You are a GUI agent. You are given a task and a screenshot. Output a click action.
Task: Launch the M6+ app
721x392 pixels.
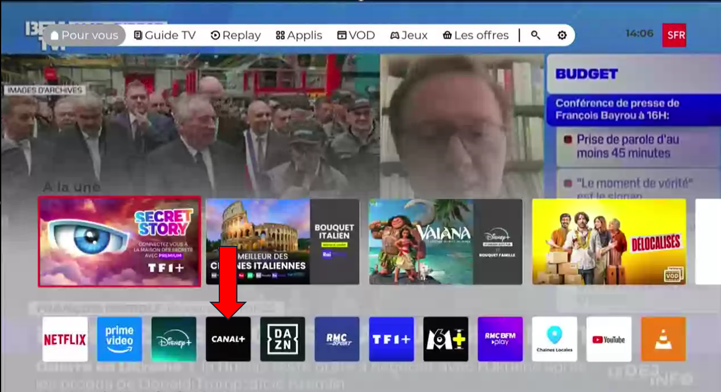[x=446, y=339]
